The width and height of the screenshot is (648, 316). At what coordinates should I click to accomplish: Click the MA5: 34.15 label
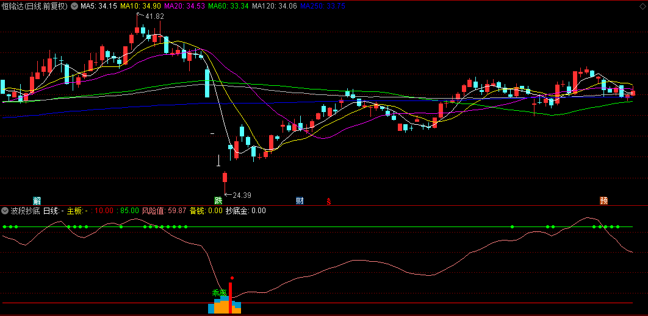(x=99, y=7)
